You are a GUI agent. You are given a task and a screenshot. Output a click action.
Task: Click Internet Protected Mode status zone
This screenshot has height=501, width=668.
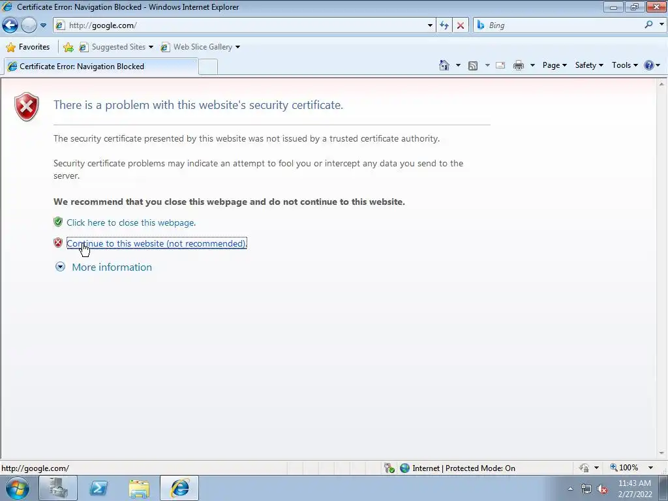(x=464, y=468)
